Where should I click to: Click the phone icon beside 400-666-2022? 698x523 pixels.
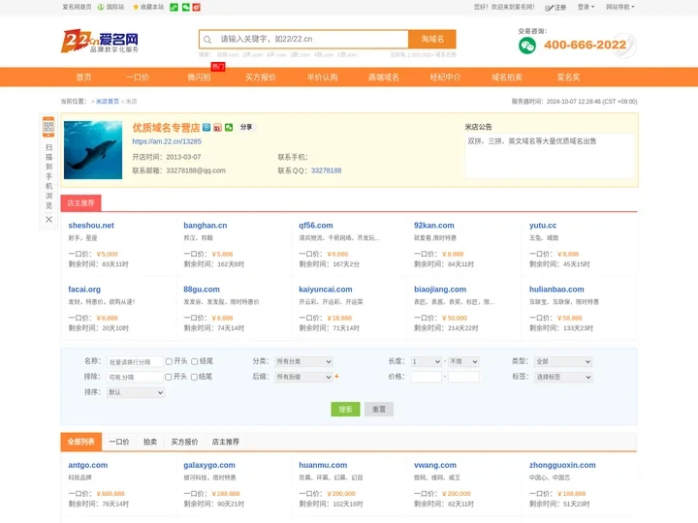625,46
